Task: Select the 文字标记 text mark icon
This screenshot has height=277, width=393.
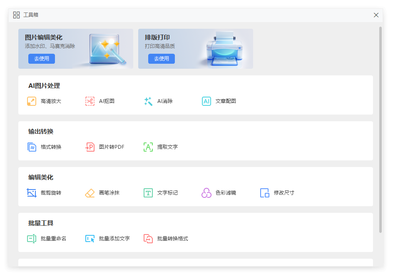Action: tap(148, 193)
